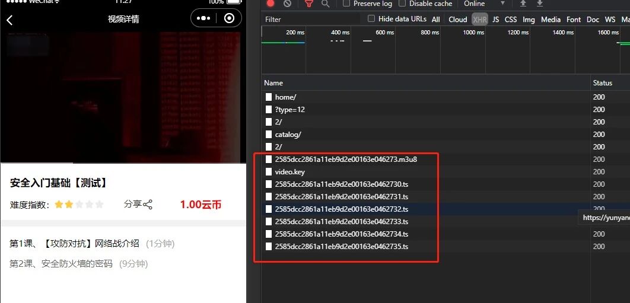The width and height of the screenshot is (630, 303).
Task: Click the second difficulty star
Action: pyautogui.click(x=69, y=205)
